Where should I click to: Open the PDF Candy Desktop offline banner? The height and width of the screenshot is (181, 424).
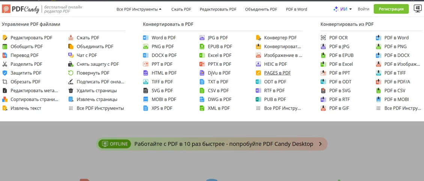click(x=212, y=144)
